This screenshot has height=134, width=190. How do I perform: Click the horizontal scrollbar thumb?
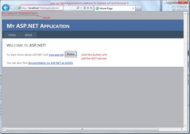82,129
